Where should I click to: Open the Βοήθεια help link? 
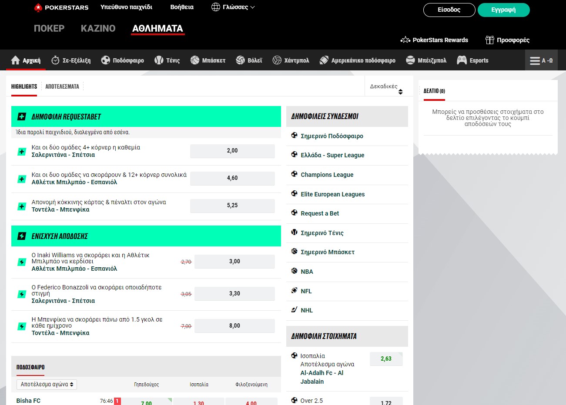click(x=182, y=7)
